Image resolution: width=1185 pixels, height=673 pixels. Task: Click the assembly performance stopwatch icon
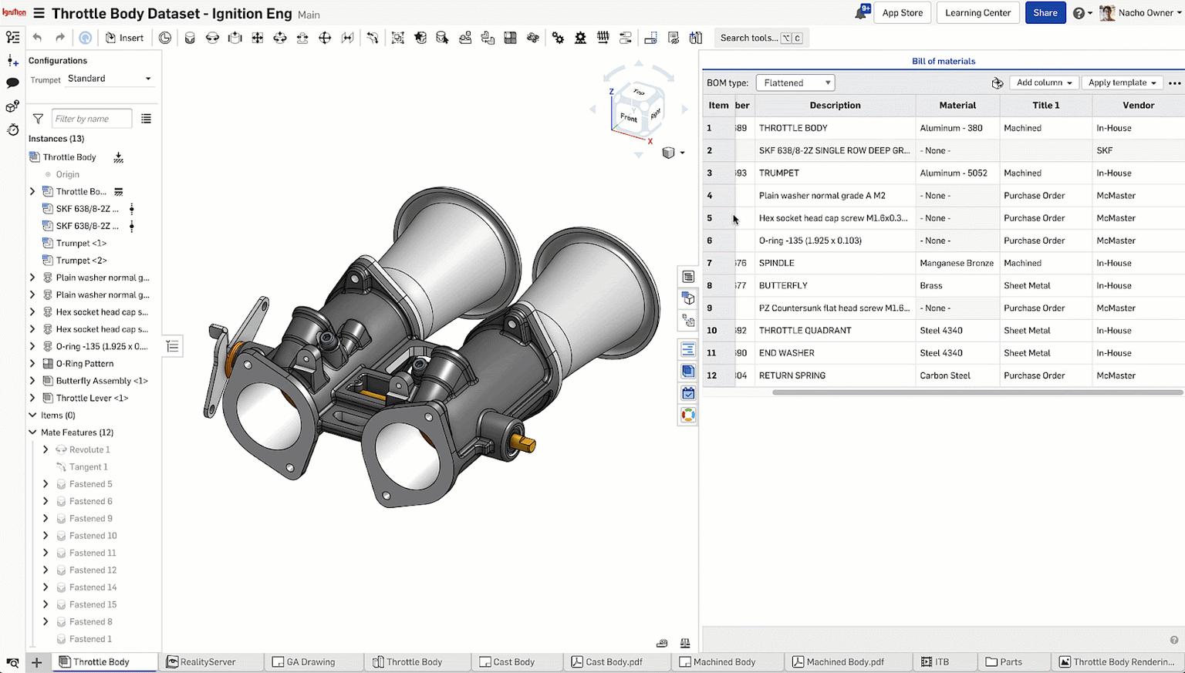pyautogui.click(x=12, y=130)
